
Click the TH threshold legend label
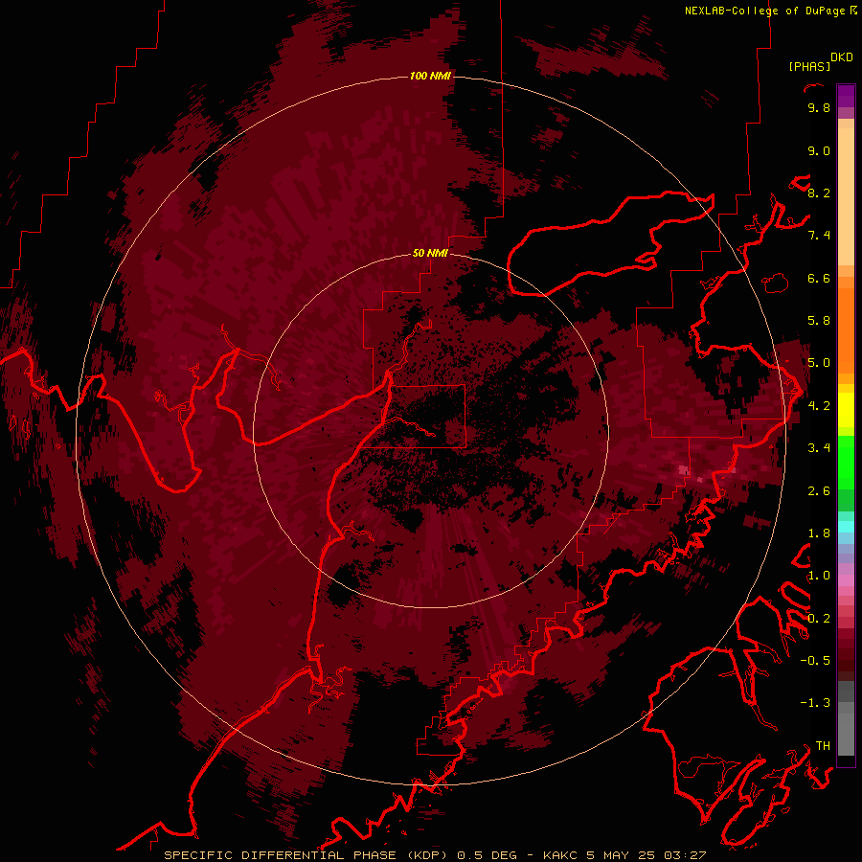tap(823, 746)
